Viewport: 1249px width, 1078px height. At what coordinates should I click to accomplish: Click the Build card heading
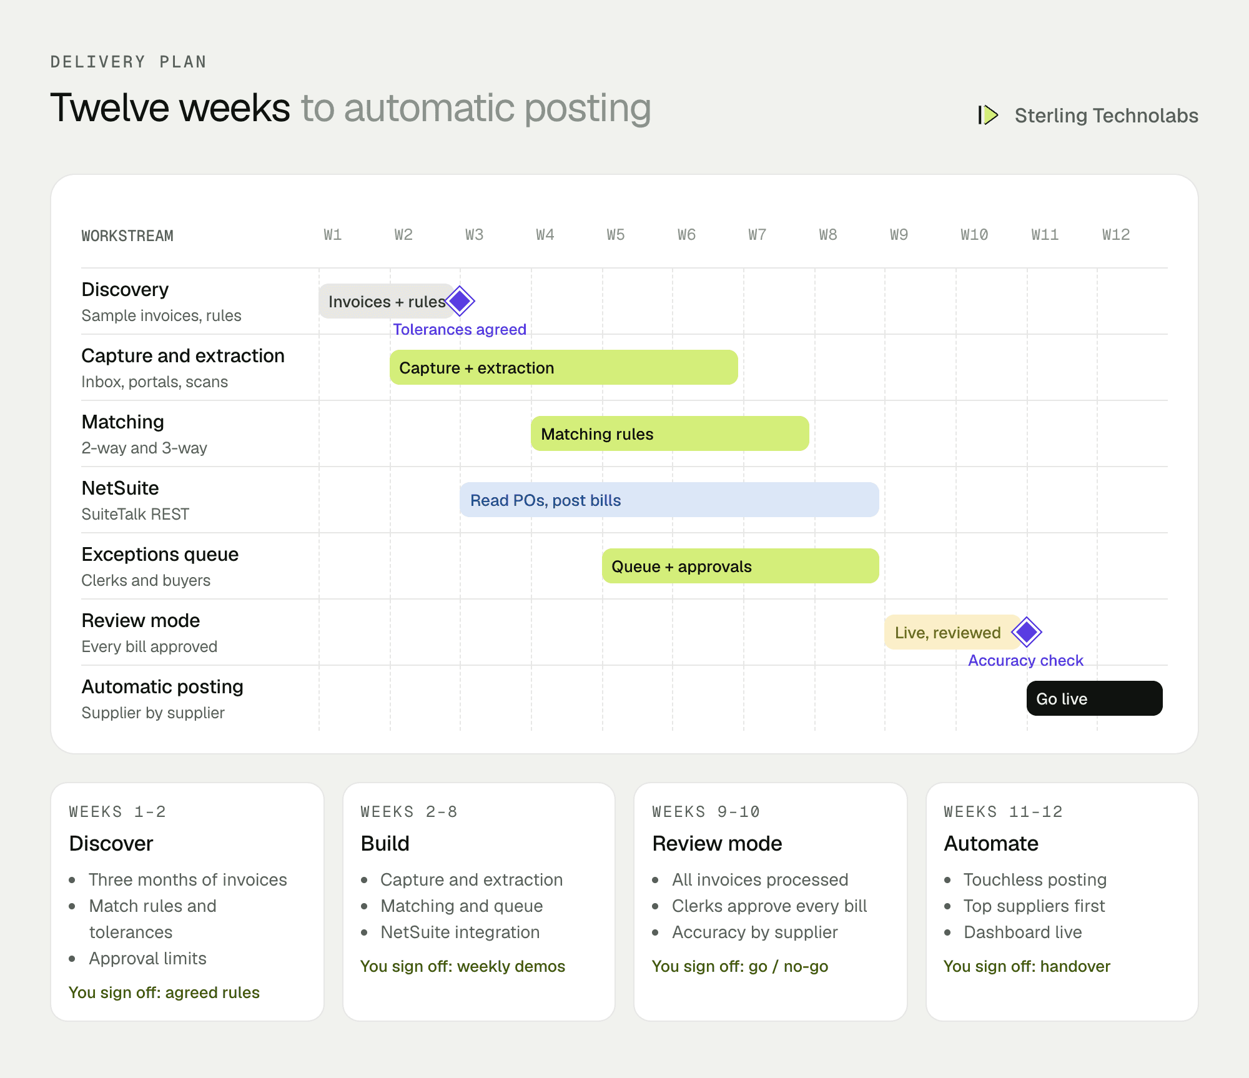pos(385,843)
